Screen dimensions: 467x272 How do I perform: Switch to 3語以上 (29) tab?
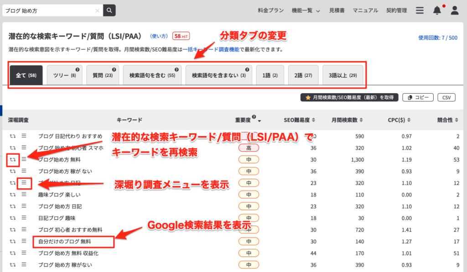pos(342,76)
